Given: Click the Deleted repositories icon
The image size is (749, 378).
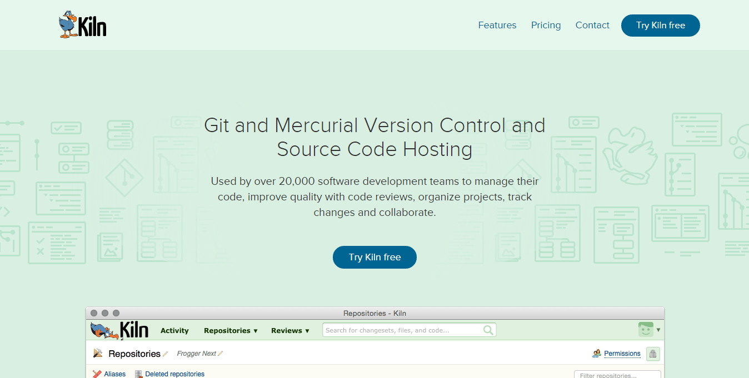Looking at the screenshot, I should [139, 374].
